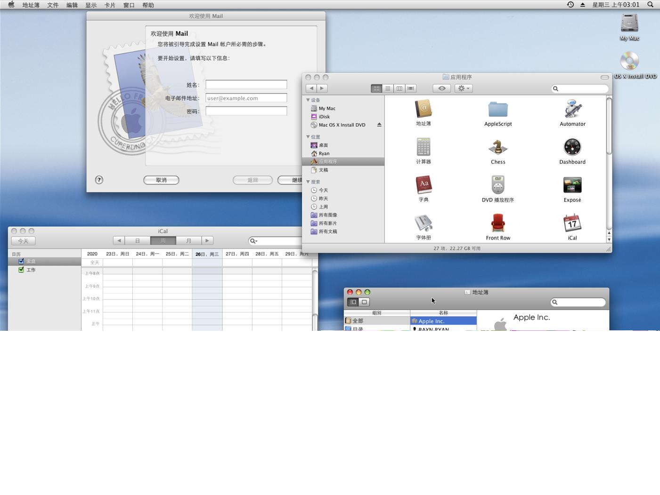This screenshot has height=495, width=660.
Task: Open the Chess application icon
Action: click(x=497, y=148)
